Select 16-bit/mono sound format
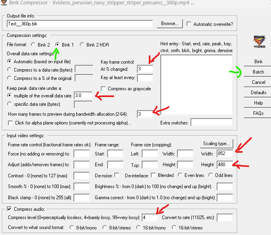The height and width of the screenshot is (235, 271). pyautogui.click(x=138, y=227)
